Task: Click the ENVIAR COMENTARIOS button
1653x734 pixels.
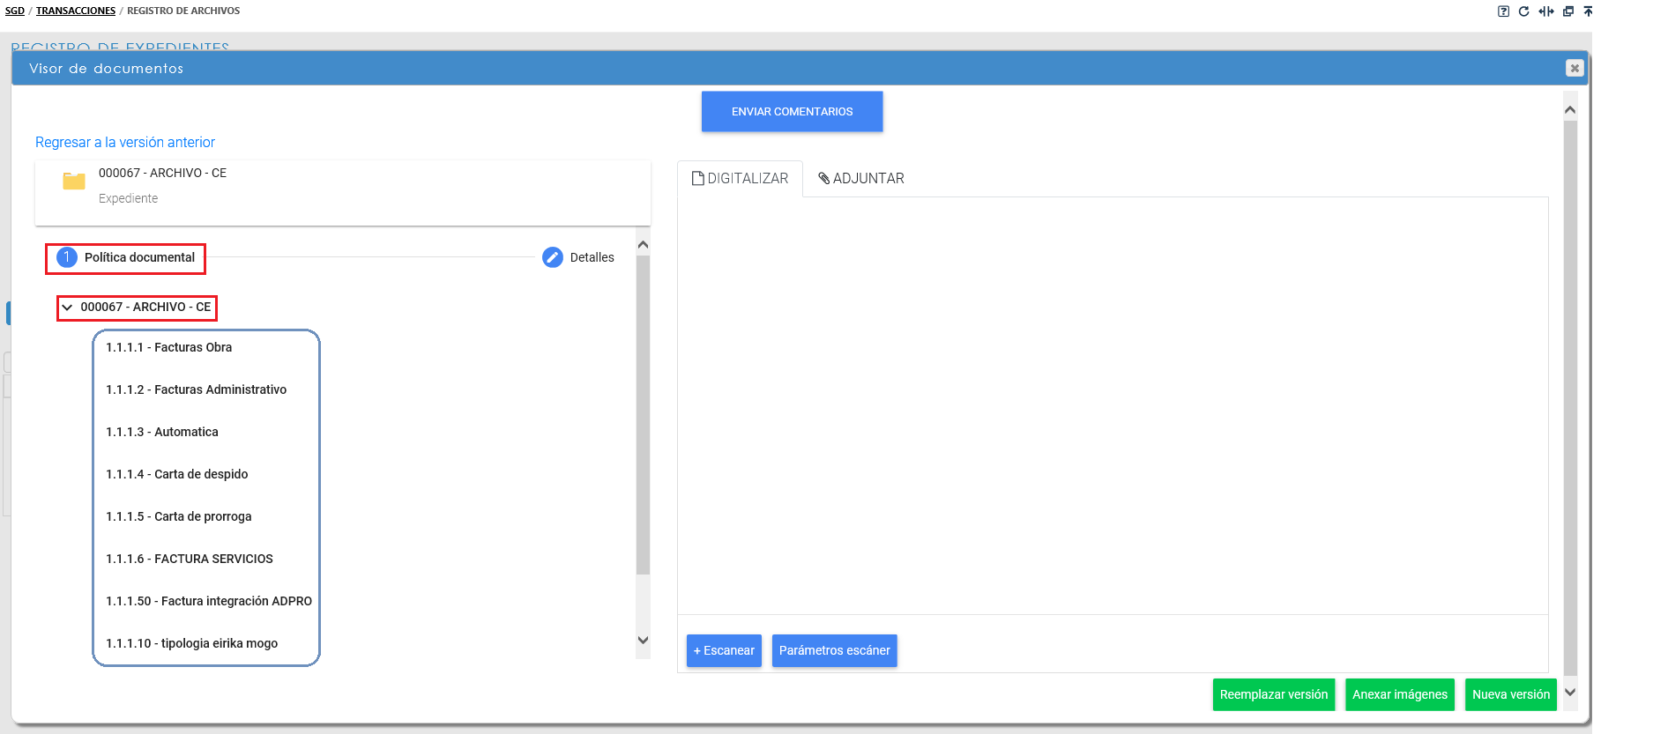Action: coord(793,112)
